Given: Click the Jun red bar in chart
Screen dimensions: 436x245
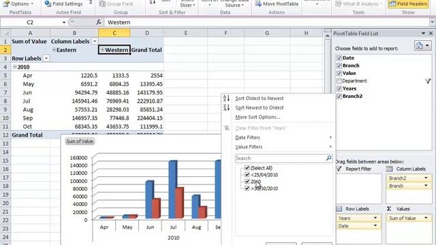Looking at the screenshot, I should pyautogui.click(x=157, y=208).
